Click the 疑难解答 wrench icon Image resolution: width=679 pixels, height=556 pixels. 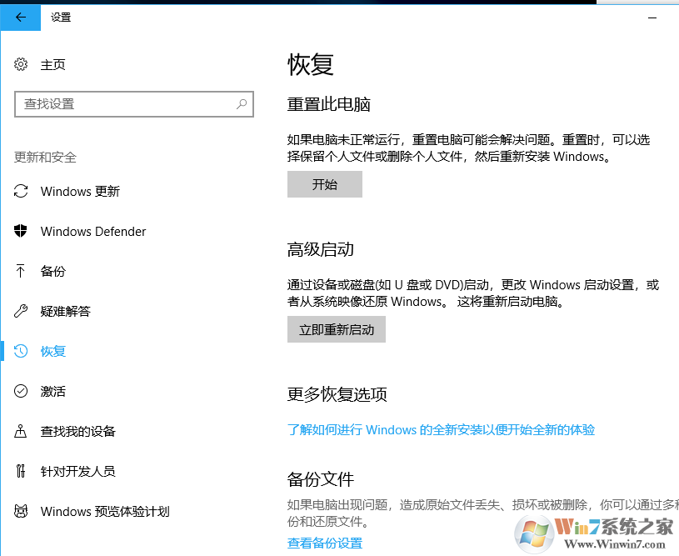20,311
